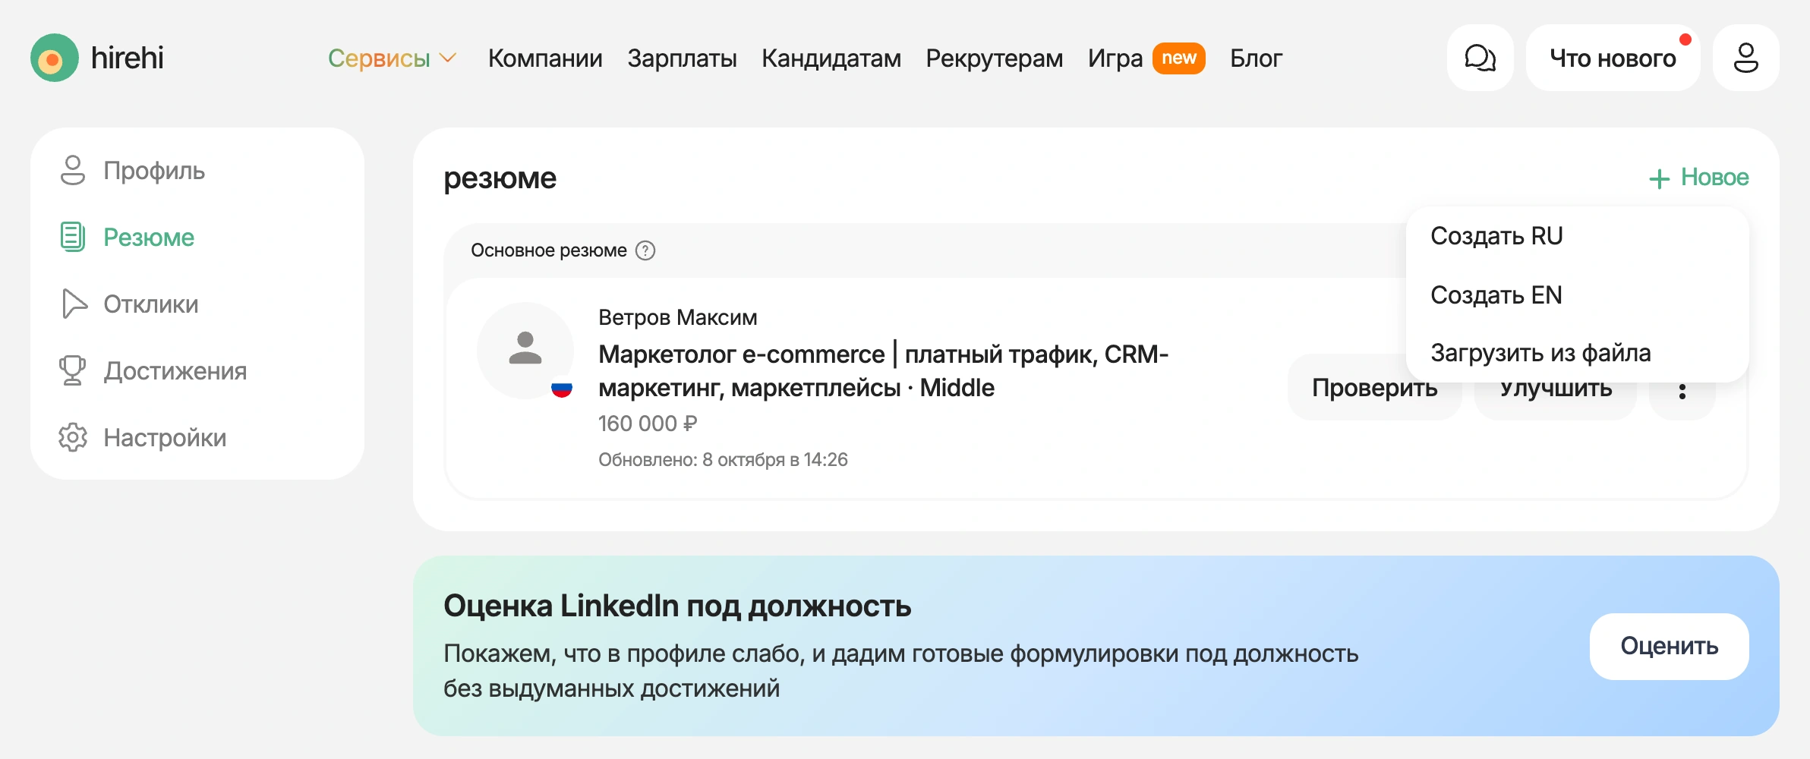1810x759 pixels.
Task: Click the hirehi logo icon
Action: coord(55,58)
